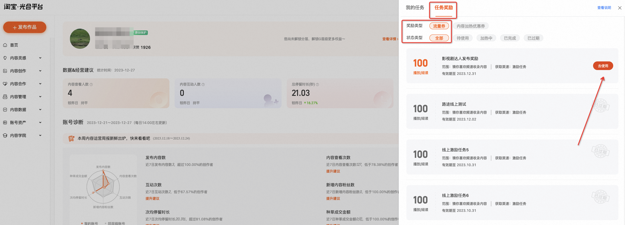This screenshot has height=225, width=625.
Task: Close the task reward panel
Action: [x=620, y=8]
